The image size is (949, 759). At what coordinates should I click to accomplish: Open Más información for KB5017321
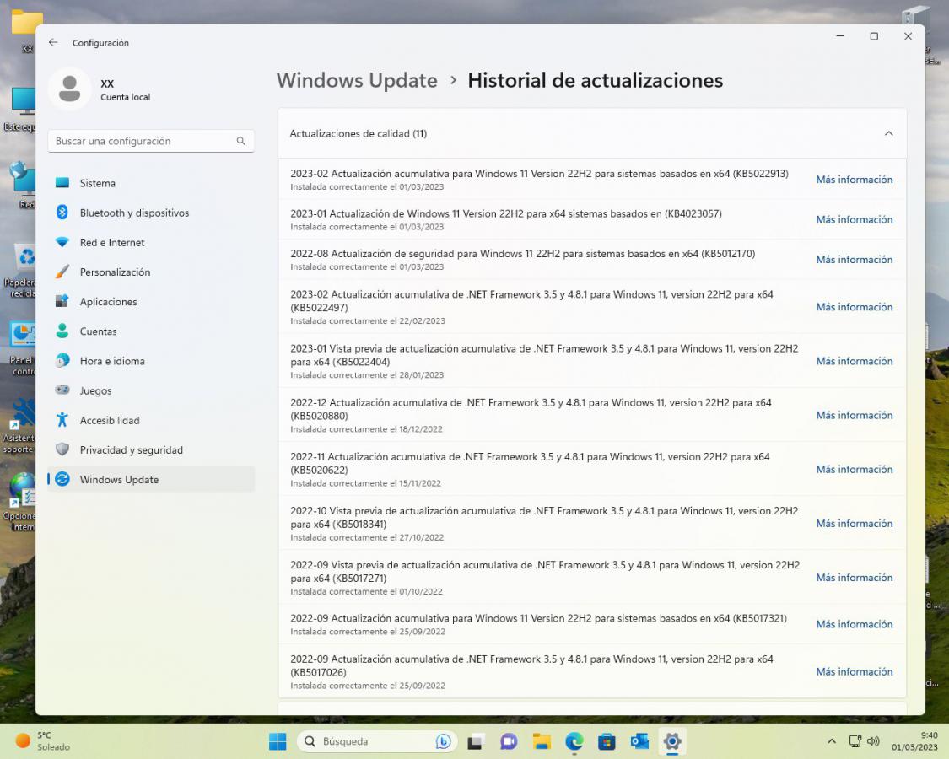point(854,624)
